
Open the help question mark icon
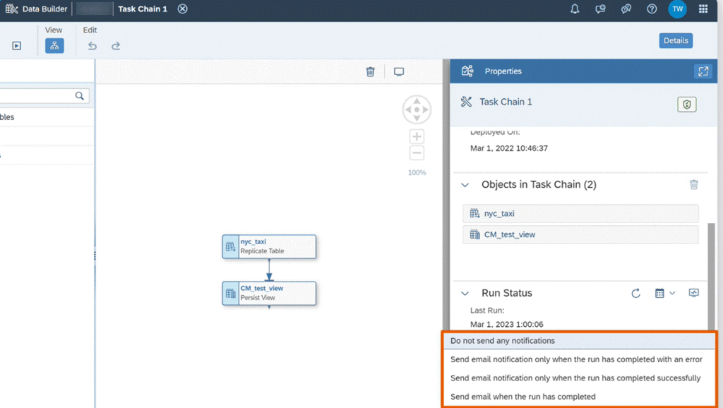(x=652, y=8)
